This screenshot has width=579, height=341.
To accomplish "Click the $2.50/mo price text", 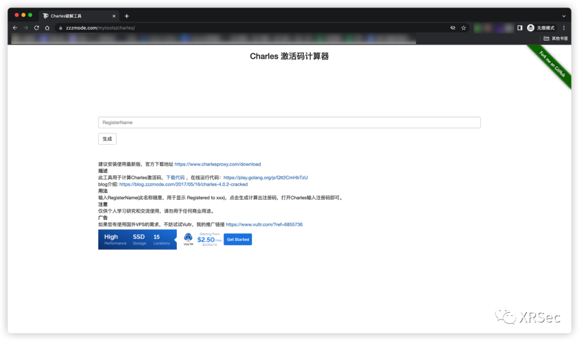I will point(209,240).
